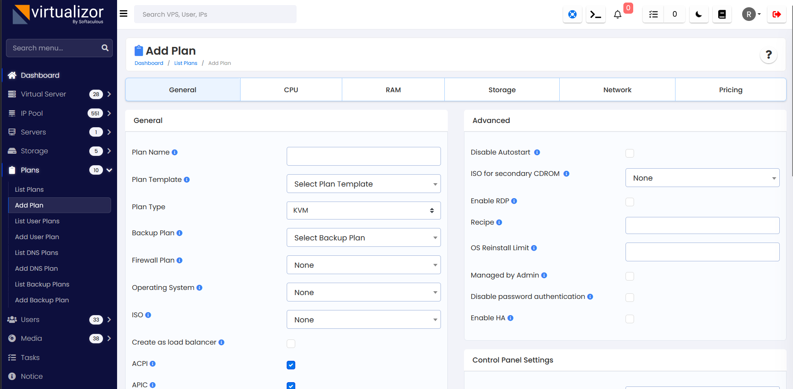This screenshot has width=793, height=389.
Task: Click the info icon next to Plan Name
Action: (175, 152)
